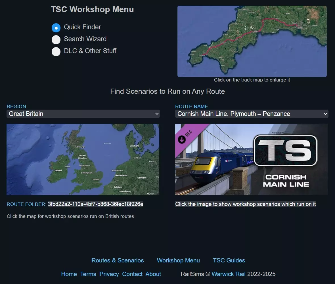Click the Cornish Main Line route image
The image size is (335, 284).
pyautogui.click(x=252, y=159)
